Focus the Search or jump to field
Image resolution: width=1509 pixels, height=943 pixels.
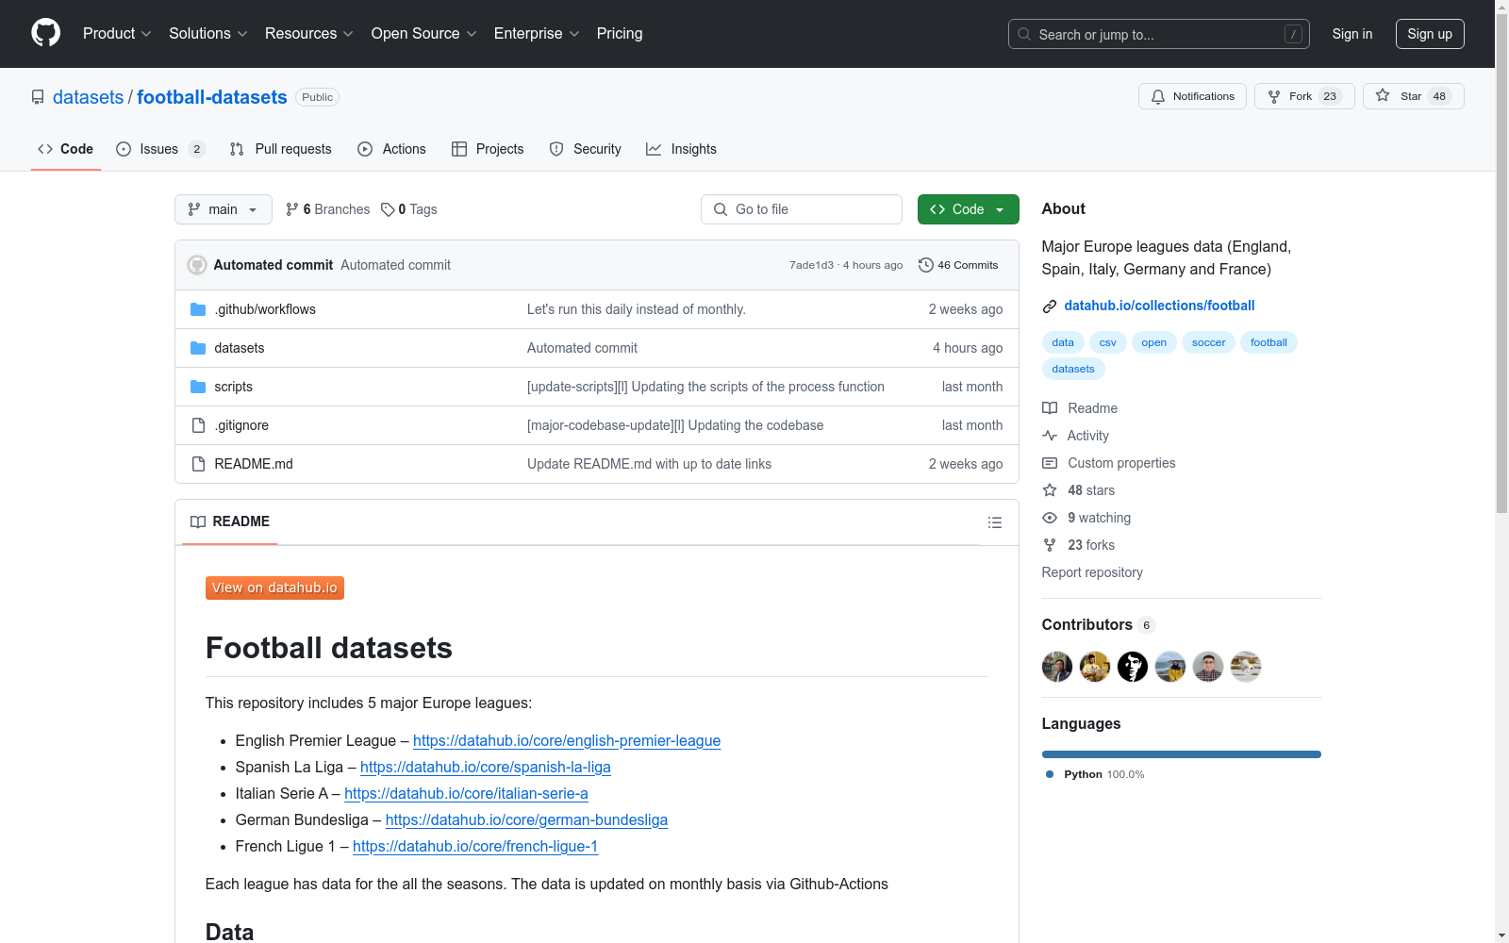[1159, 34]
